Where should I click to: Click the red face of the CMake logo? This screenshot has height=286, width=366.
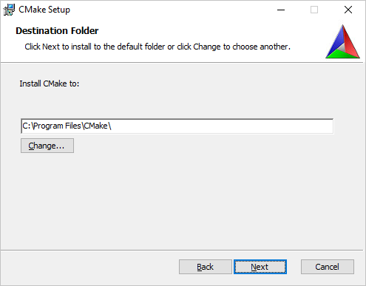tap(350, 42)
